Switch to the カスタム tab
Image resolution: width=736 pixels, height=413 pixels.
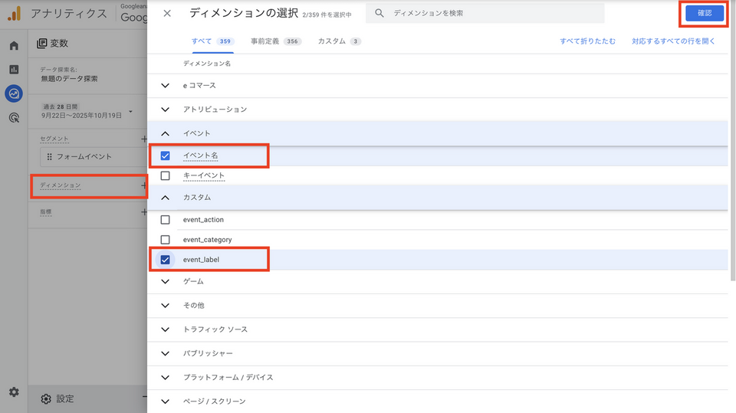331,41
